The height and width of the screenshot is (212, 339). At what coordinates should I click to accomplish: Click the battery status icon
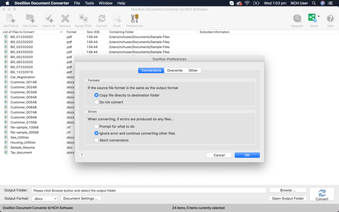pyautogui.click(x=256, y=3)
